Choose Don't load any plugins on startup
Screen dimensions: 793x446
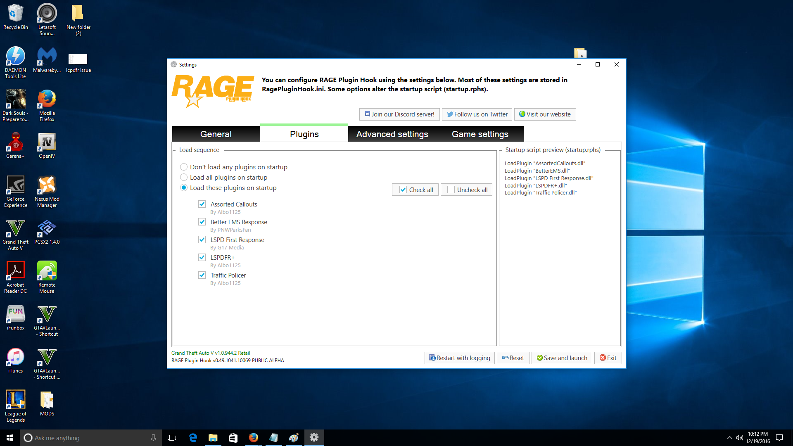(184, 167)
